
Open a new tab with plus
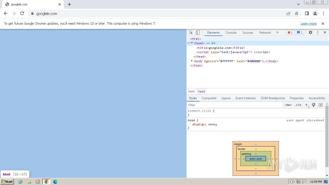(69, 4)
